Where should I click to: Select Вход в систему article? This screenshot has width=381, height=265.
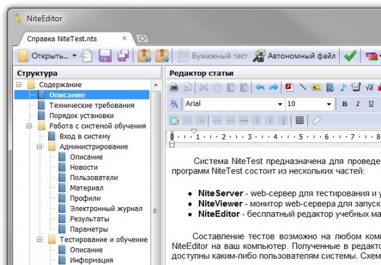pos(85,137)
